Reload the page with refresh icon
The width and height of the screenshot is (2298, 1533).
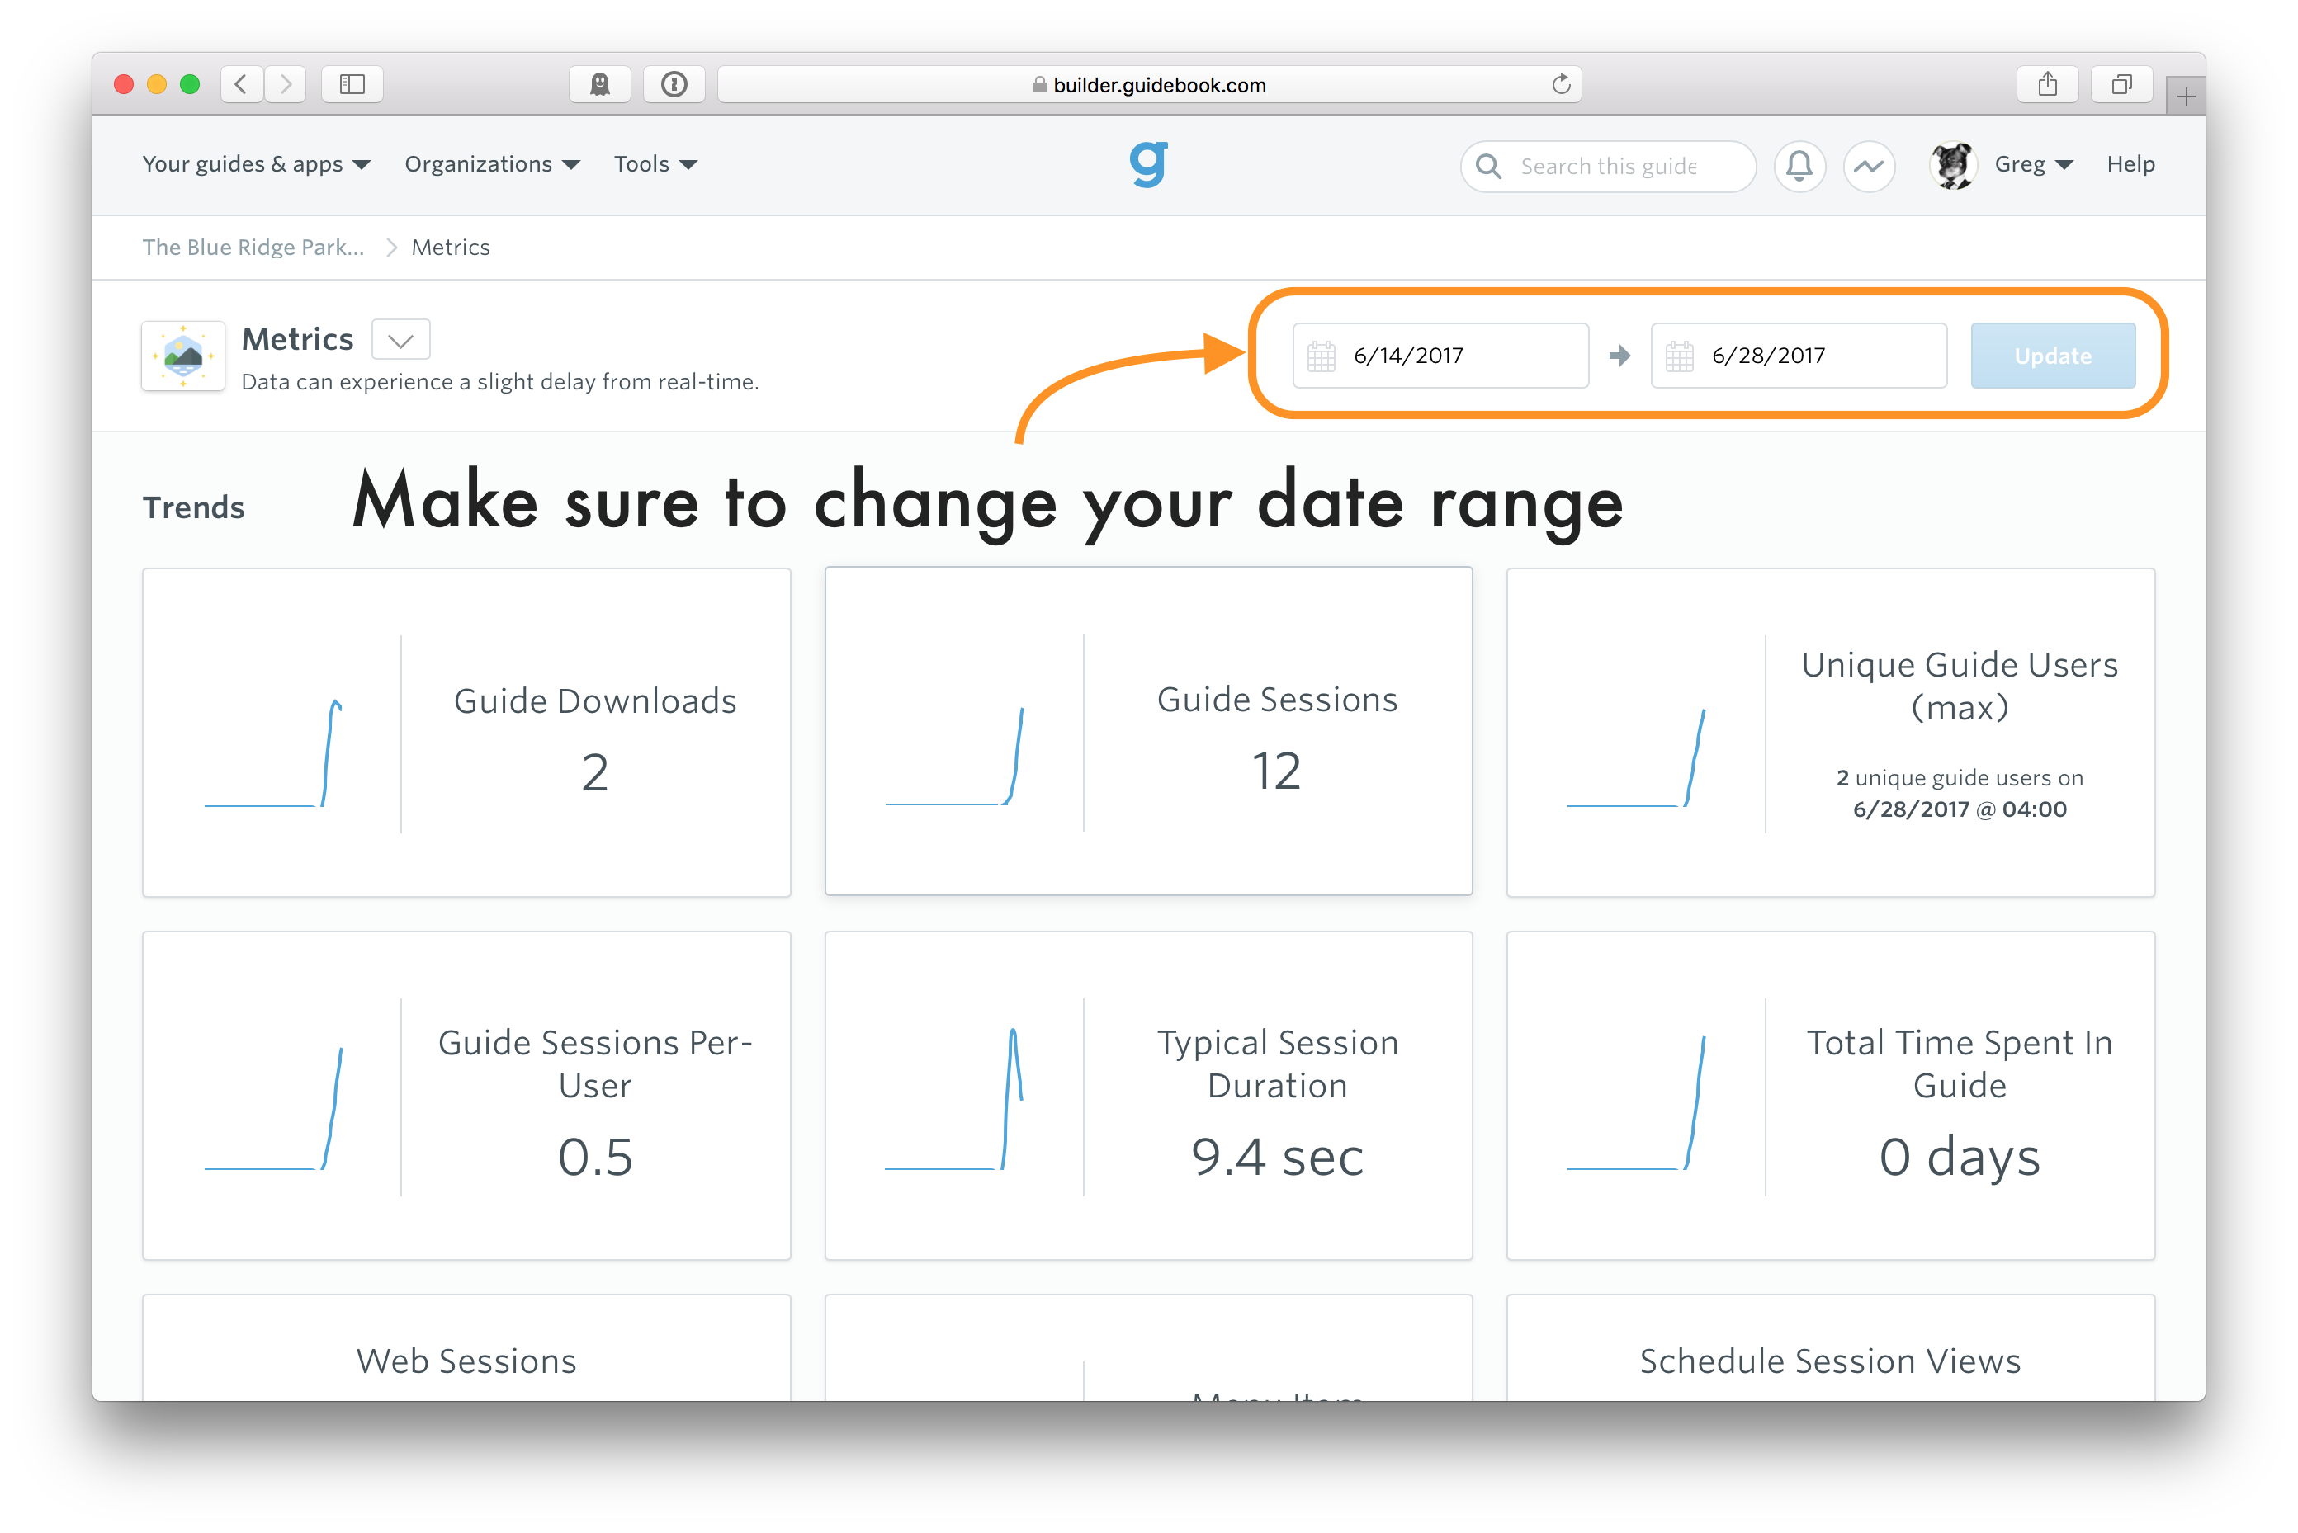(1561, 84)
